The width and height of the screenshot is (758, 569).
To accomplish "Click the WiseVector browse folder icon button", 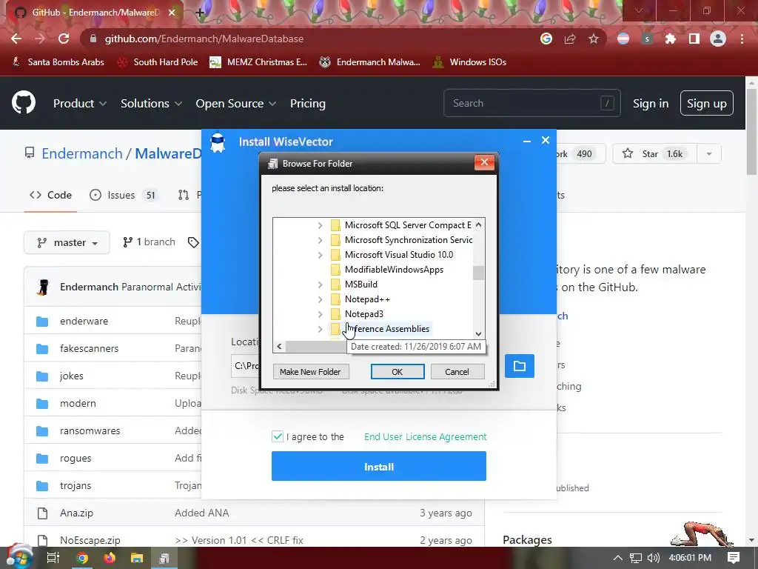I will coord(520,366).
